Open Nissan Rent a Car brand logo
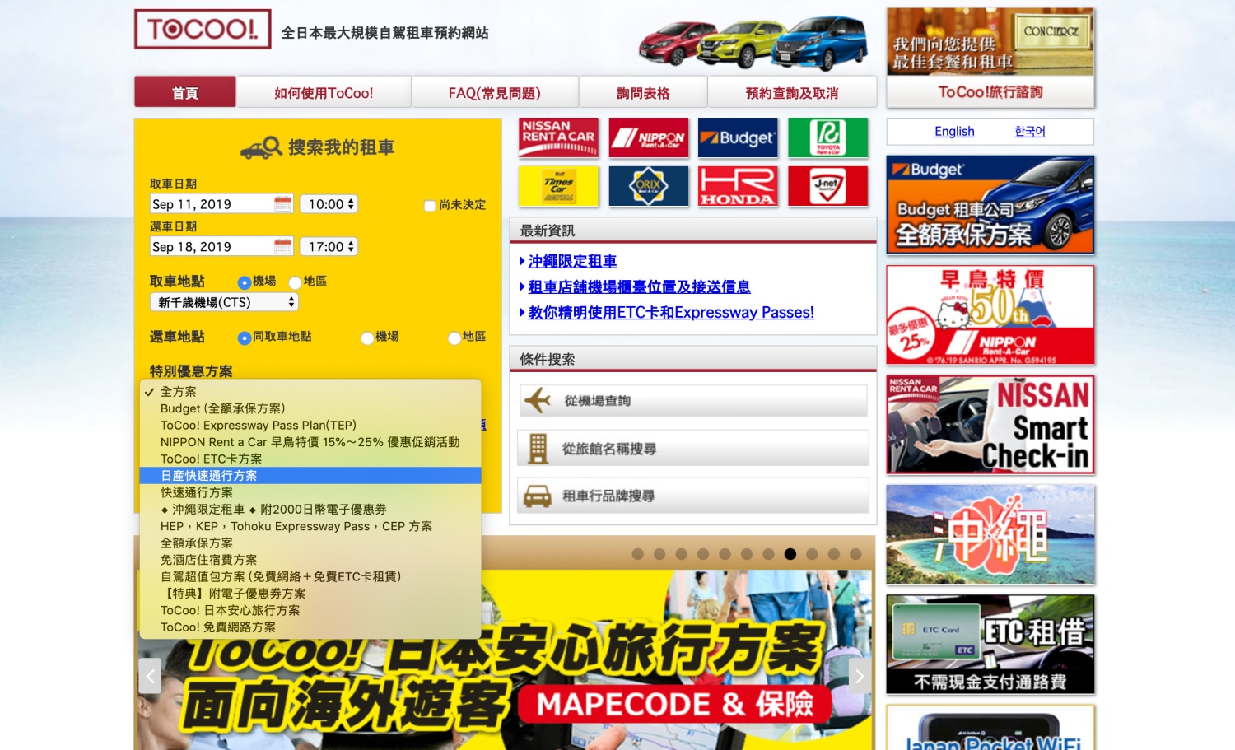Viewport: 1235px width, 750px height. (558, 137)
